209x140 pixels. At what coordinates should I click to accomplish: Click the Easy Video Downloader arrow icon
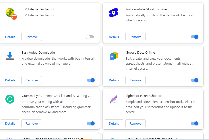(10, 56)
